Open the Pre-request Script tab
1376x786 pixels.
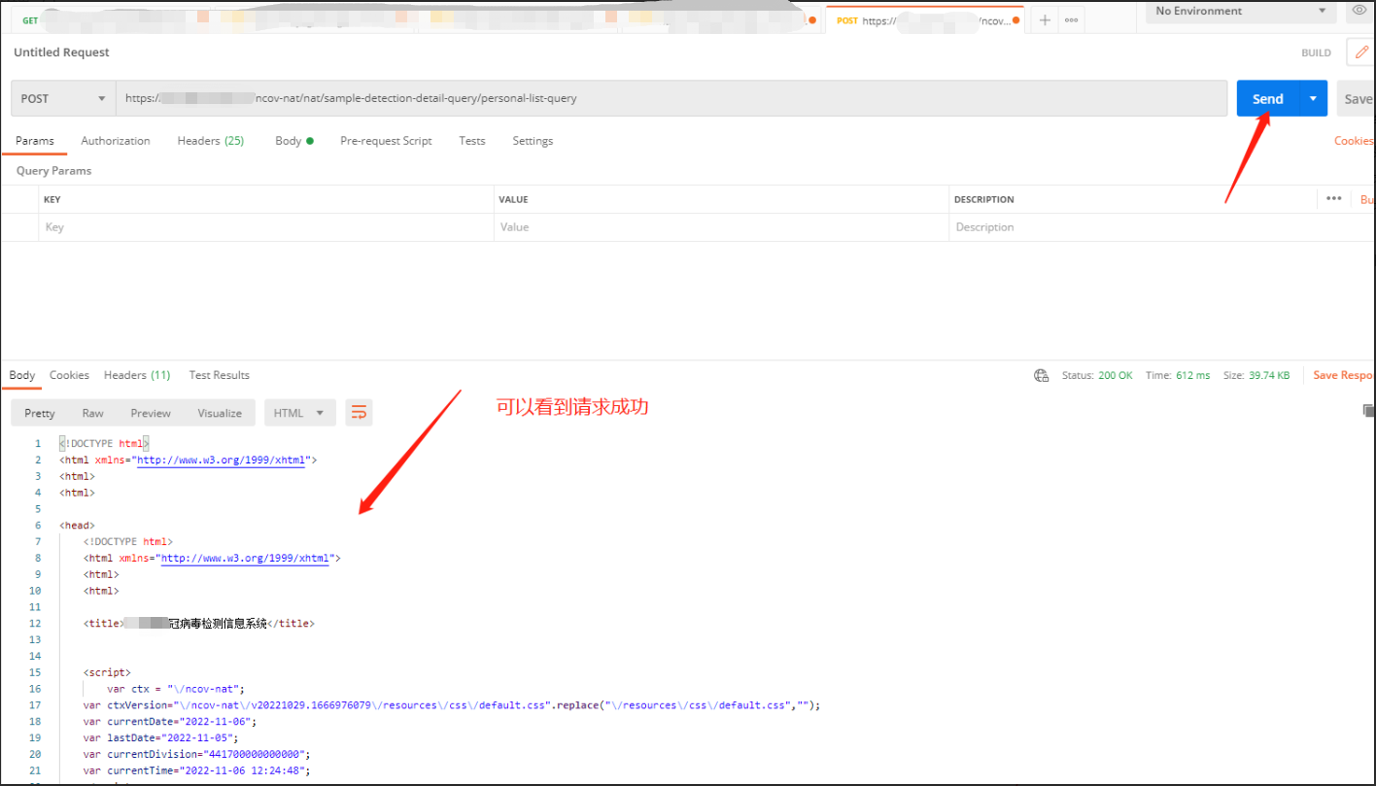pos(386,141)
